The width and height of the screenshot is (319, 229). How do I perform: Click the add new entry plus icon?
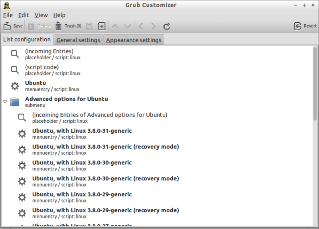pyautogui.click(x=102, y=26)
